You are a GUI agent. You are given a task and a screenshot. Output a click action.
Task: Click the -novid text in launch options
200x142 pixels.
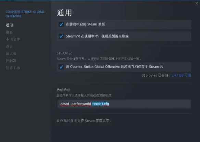(x=64, y=104)
